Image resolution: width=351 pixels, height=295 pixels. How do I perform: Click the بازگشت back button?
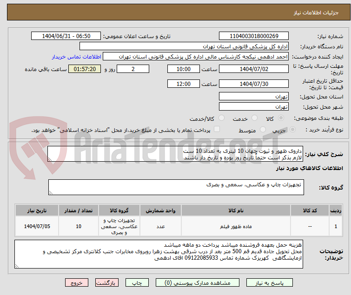coord(107,283)
